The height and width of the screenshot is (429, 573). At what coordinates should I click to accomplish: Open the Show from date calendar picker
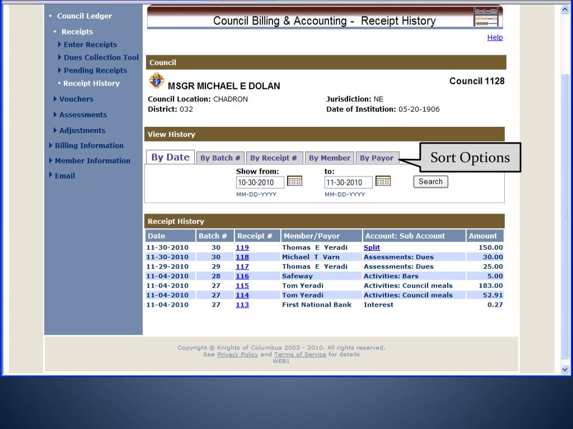tap(294, 181)
